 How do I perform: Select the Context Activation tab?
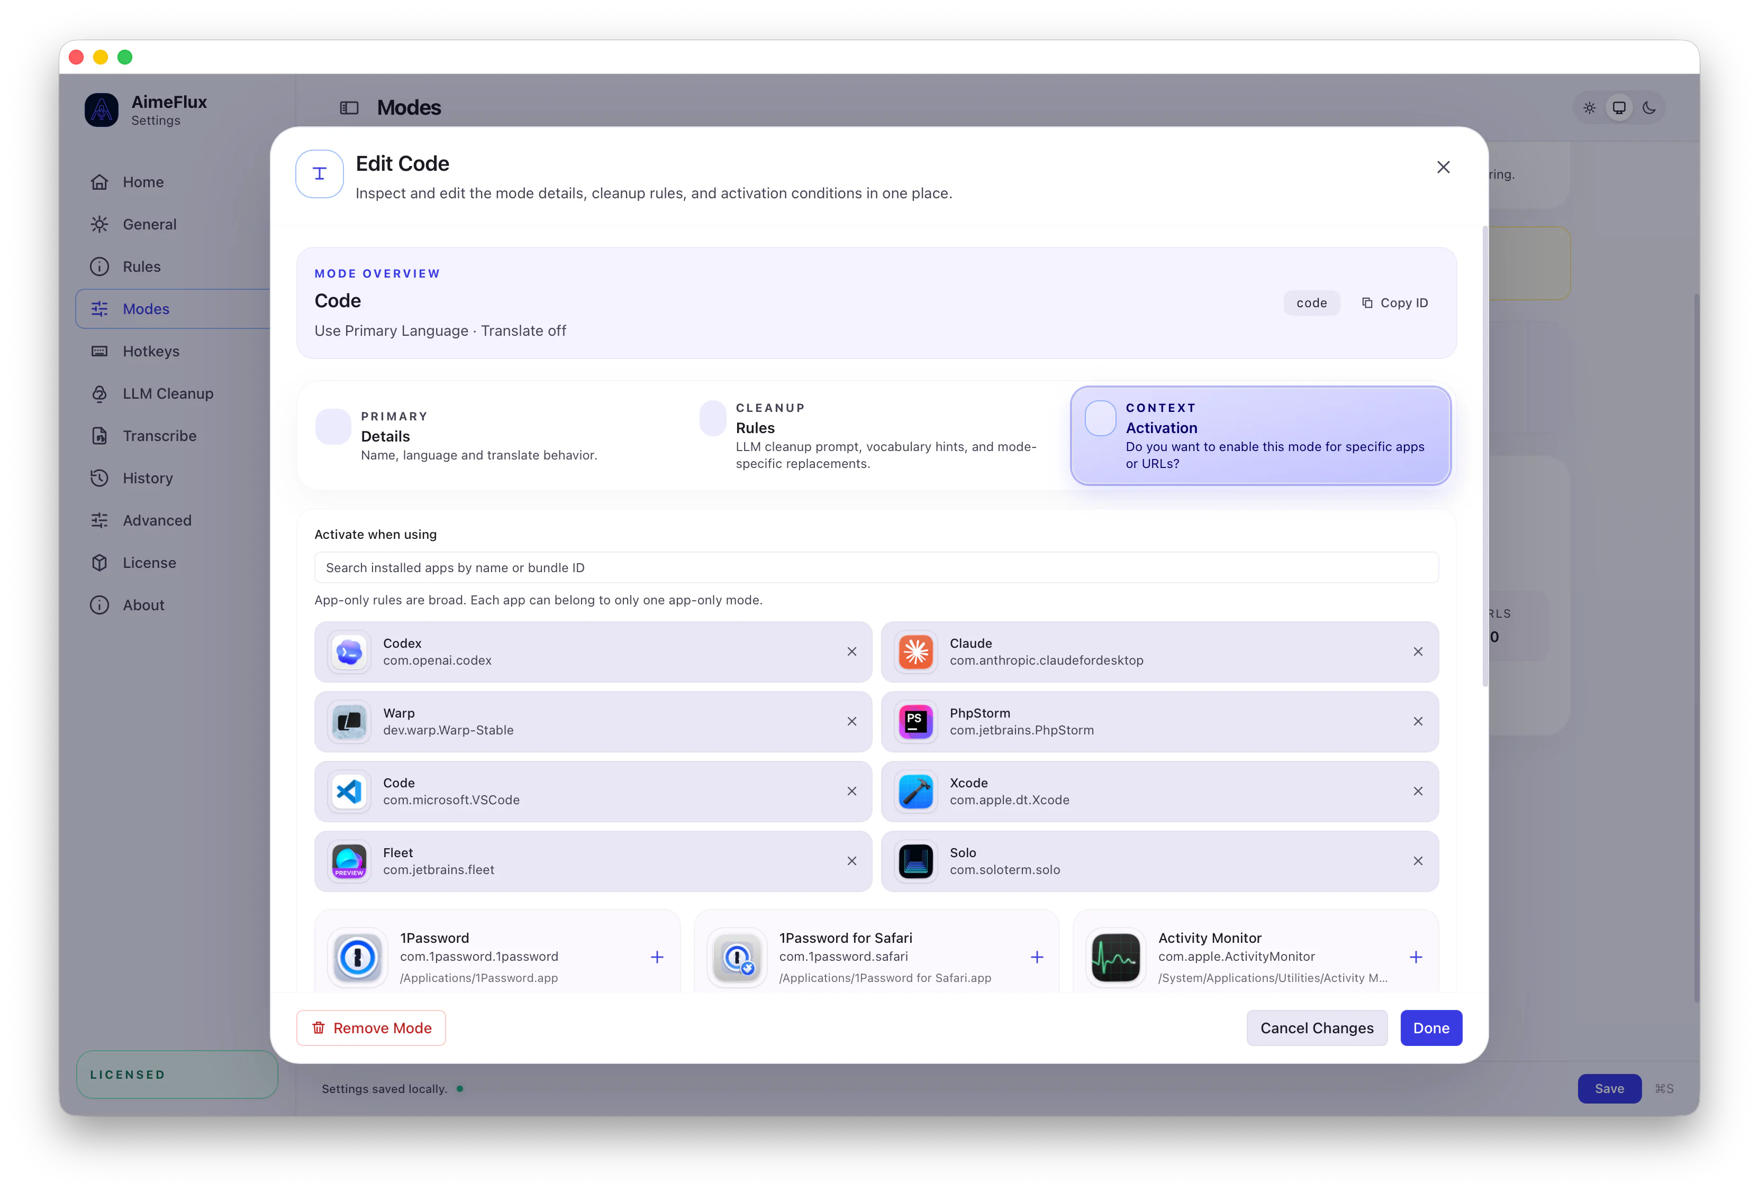click(1260, 436)
